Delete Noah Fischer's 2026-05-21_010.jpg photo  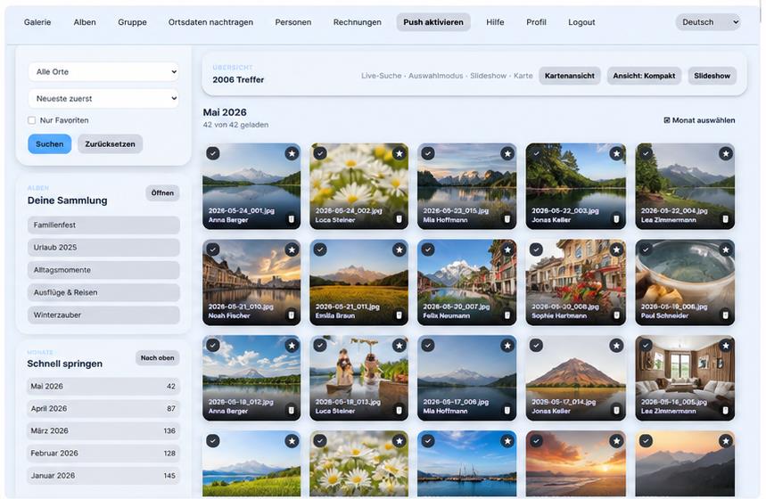click(x=292, y=315)
